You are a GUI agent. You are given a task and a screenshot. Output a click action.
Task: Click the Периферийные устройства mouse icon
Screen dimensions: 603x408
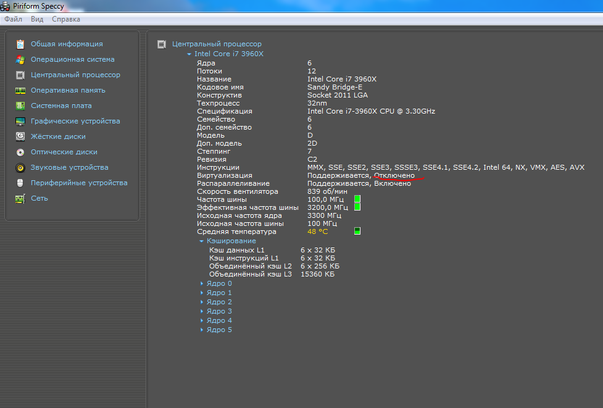point(20,183)
